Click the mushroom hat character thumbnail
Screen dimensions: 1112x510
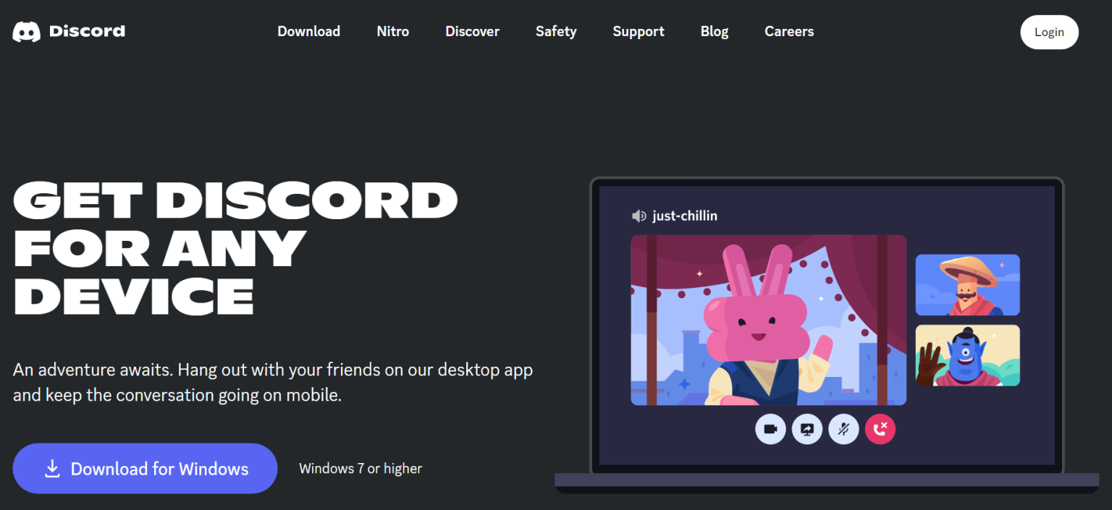point(967,284)
